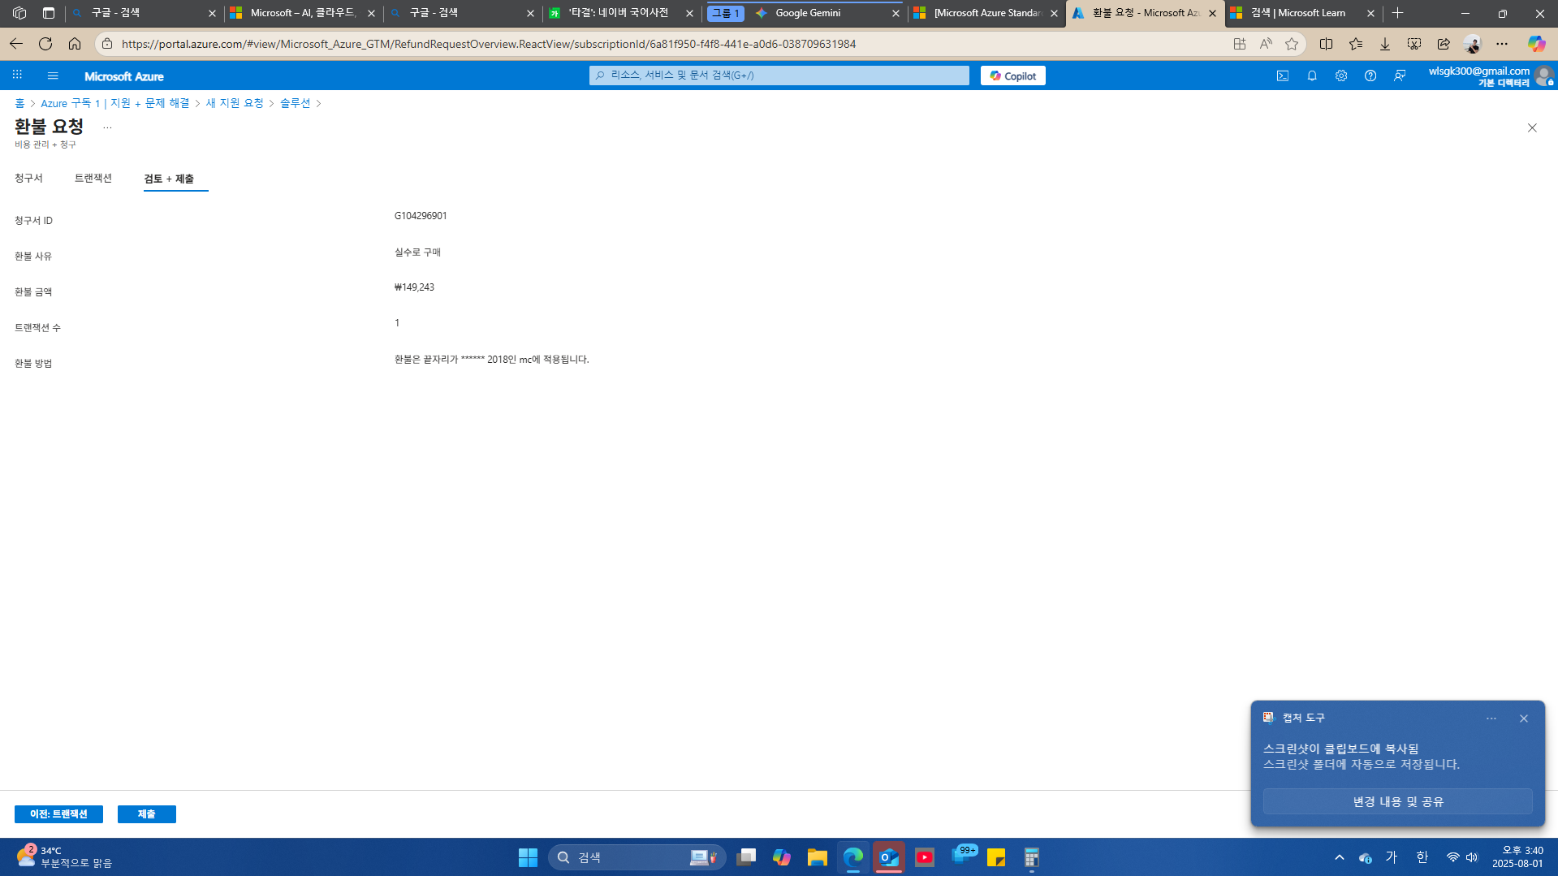Open the overflow menu beside 환불 요청 title

[x=107, y=127]
